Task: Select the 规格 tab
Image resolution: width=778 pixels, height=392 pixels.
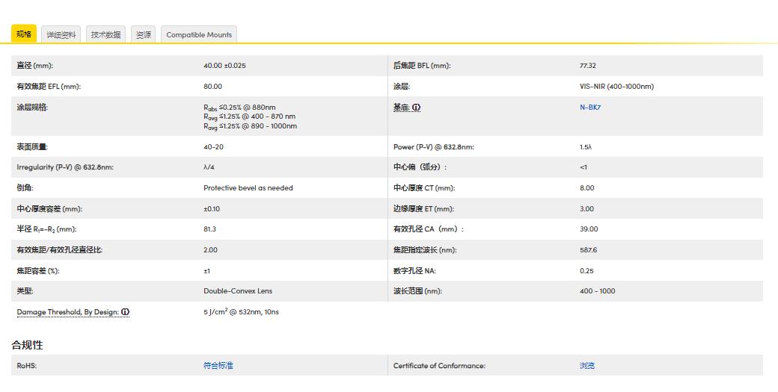Action: (24, 34)
